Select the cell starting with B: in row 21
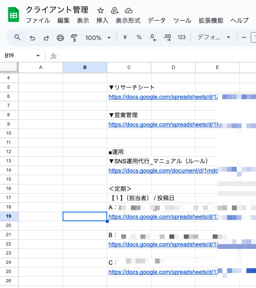The height and width of the screenshot is (288, 256). coord(129,235)
